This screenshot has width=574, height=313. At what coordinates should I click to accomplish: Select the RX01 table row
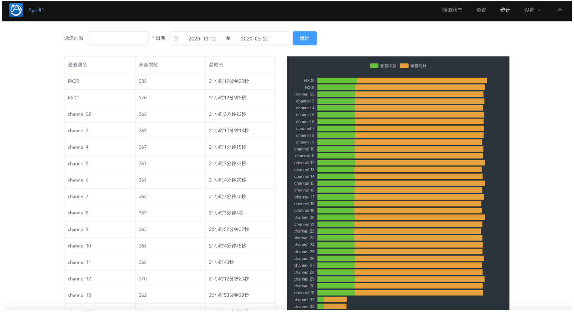pos(170,98)
